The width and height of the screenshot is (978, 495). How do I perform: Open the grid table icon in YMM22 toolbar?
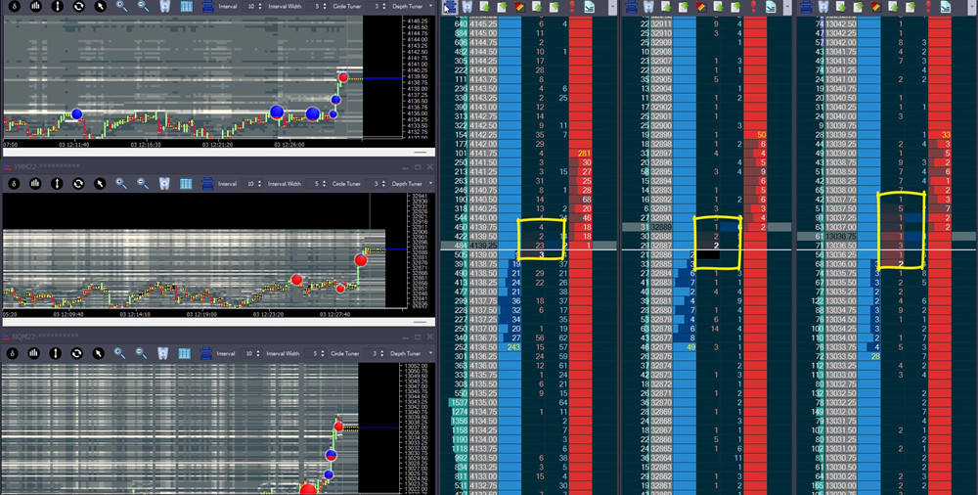pos(186,184)
